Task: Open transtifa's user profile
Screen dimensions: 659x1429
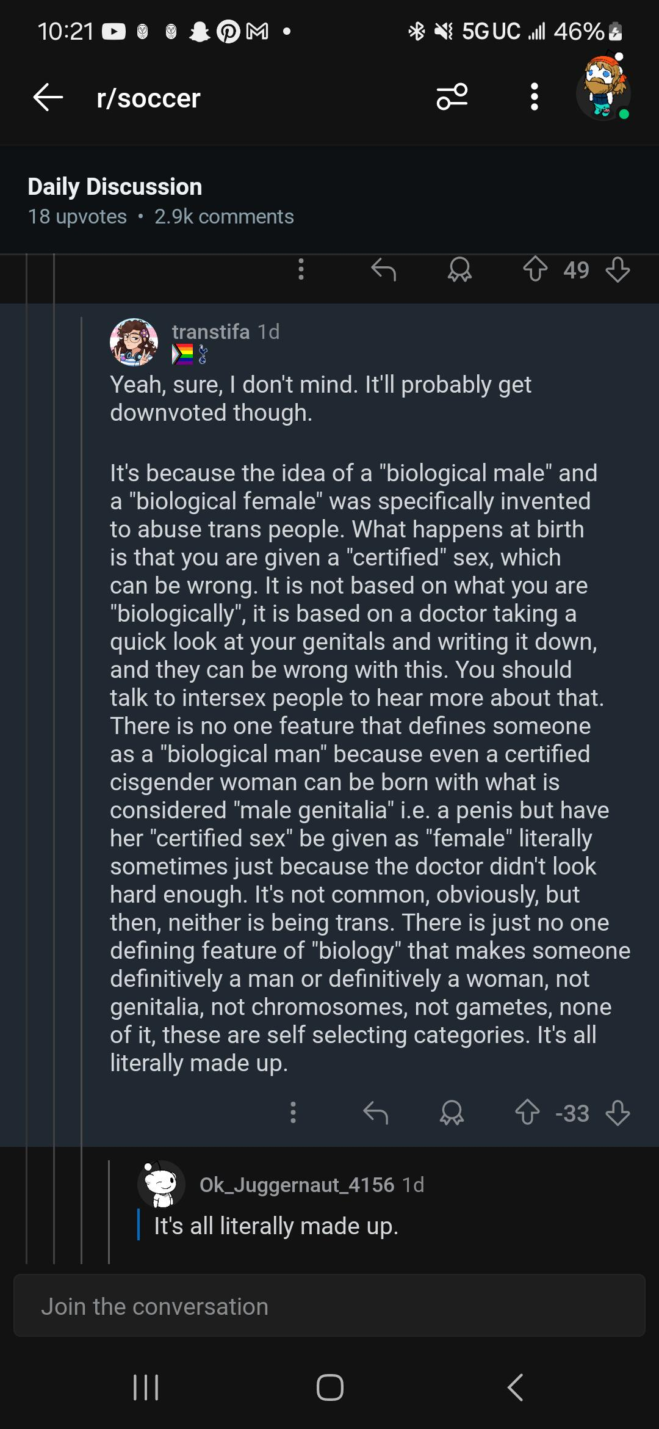Action: (x=211, y=332)
